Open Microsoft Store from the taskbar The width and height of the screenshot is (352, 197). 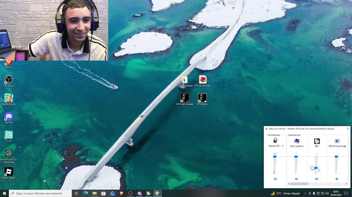103,193
